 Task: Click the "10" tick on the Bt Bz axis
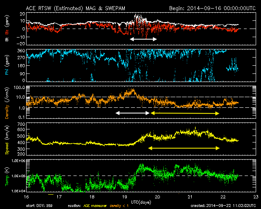[22, 21]
